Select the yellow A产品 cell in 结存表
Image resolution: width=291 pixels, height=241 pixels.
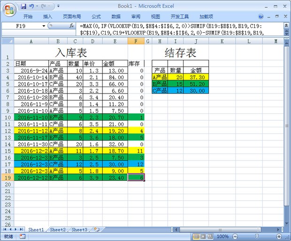[160, 77]
